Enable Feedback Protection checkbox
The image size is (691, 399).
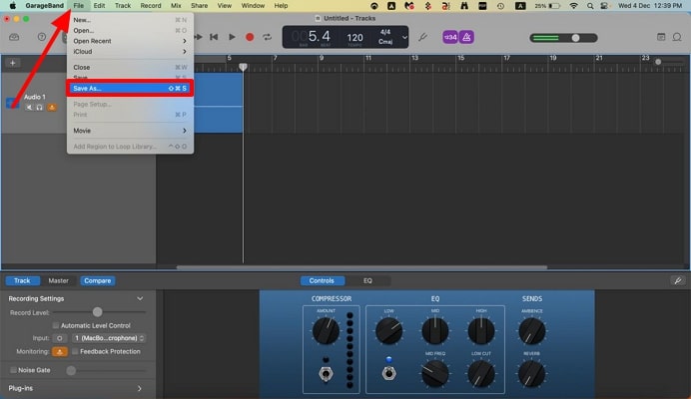75,351
